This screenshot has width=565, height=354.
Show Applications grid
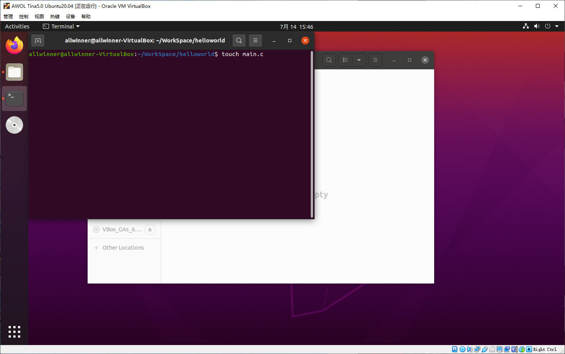point(14,332)
